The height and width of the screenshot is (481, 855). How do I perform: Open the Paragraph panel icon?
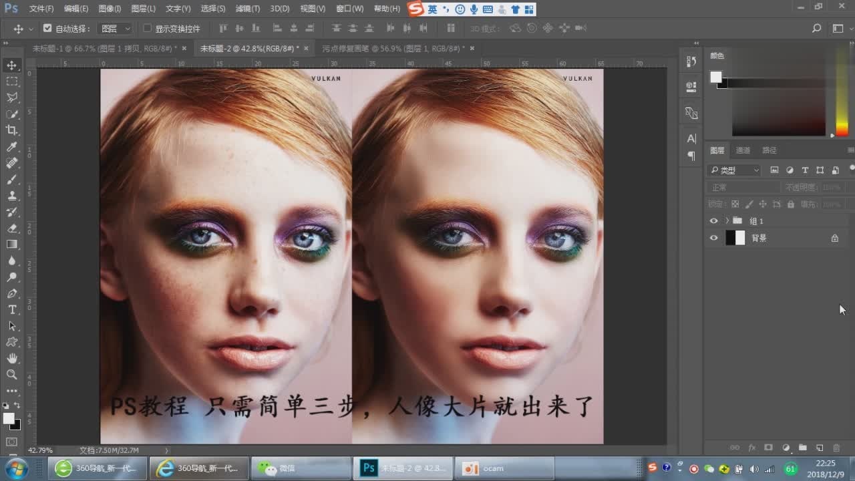691,156
